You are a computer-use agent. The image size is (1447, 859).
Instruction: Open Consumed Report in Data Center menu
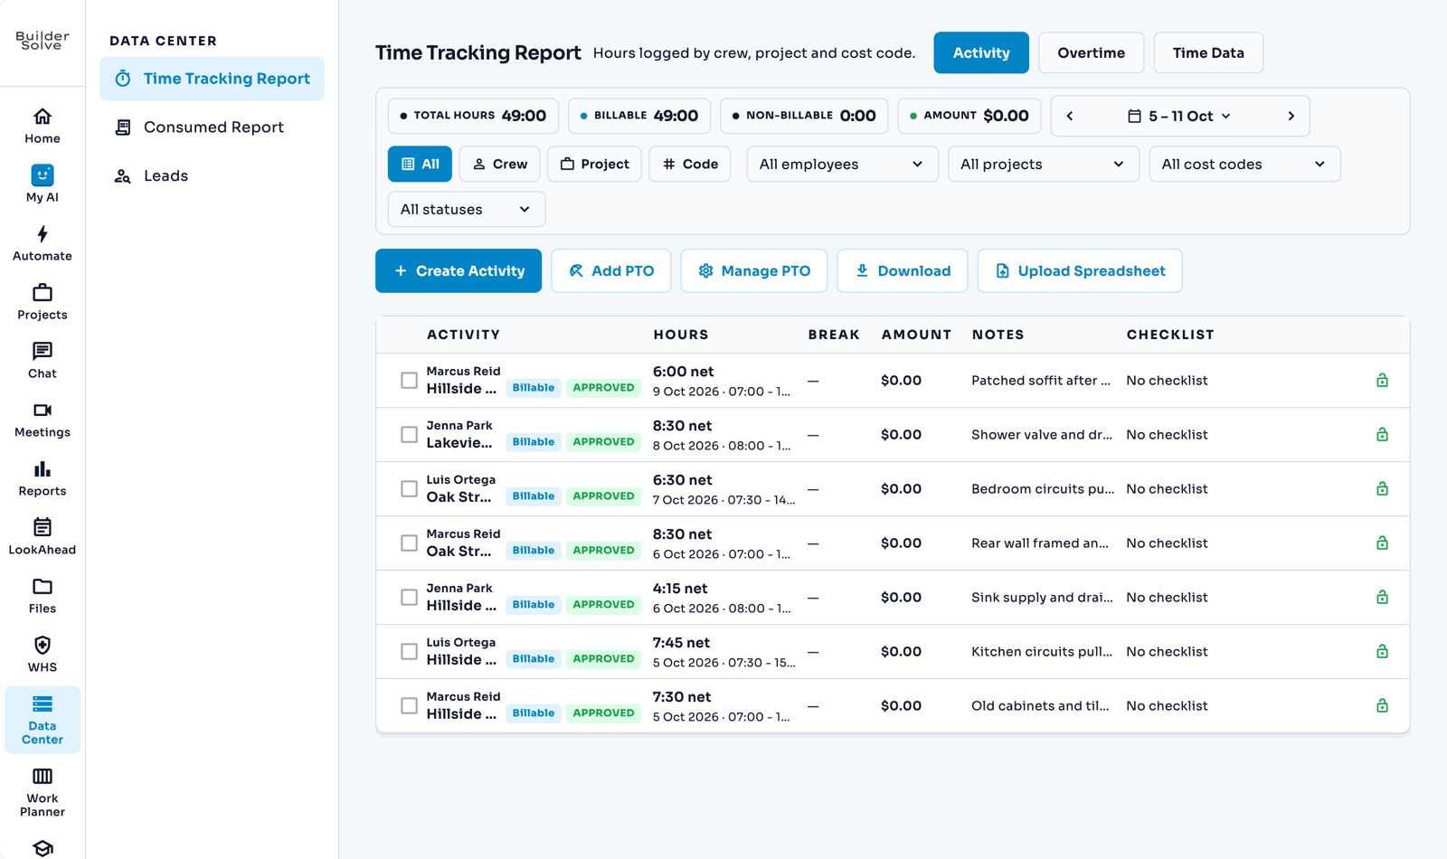213,127
